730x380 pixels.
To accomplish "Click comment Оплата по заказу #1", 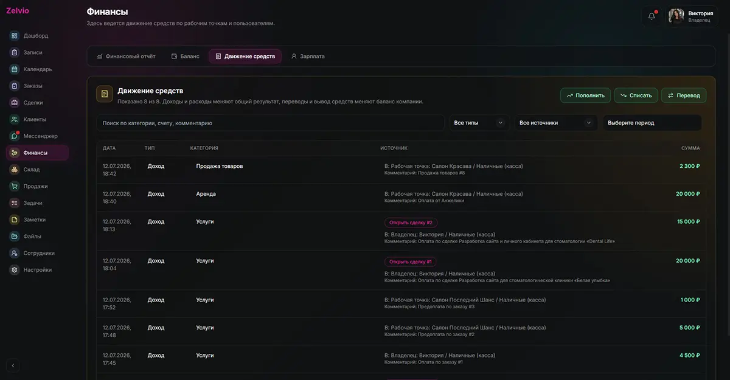I will tap(423, 362).
